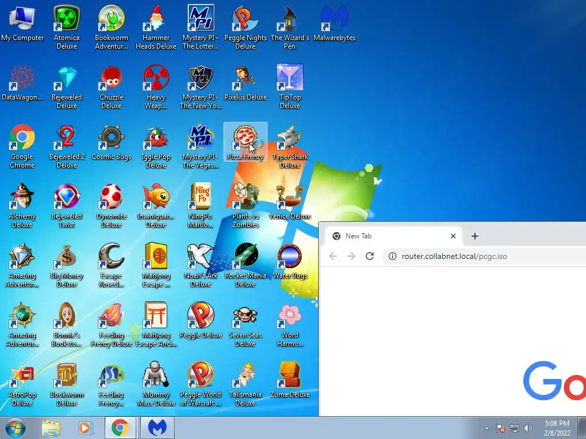Viewport: 586px width, 439px height.
Task: Select the Bejeweled 2 Deluxe icon
Action: pyautogui.click(x=66, y=146)
